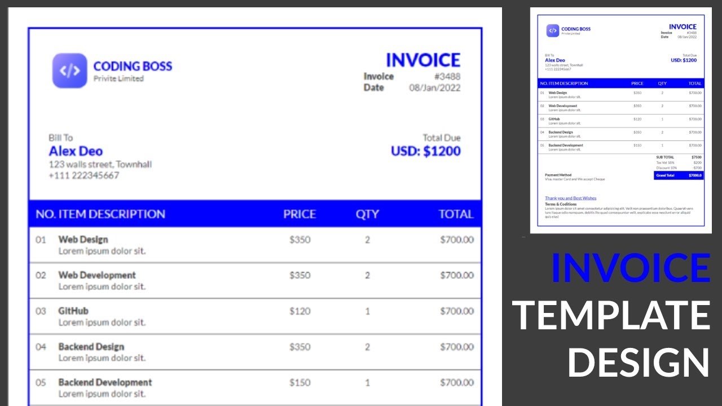
Task: Select the Web Design line item
Action: tap(83, 239)
